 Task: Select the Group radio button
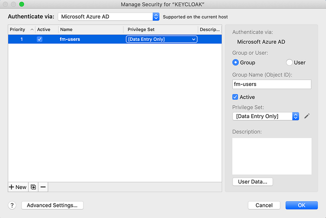click(235, 63)
